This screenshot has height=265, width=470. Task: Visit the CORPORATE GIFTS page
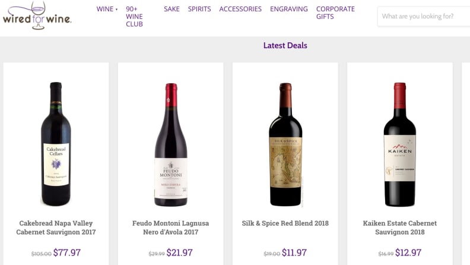[x=335, y=13]
